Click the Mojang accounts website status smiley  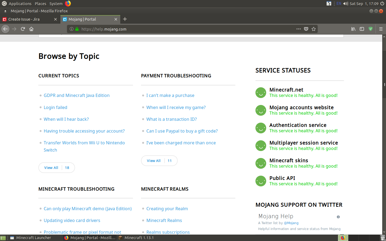(261, 110)
